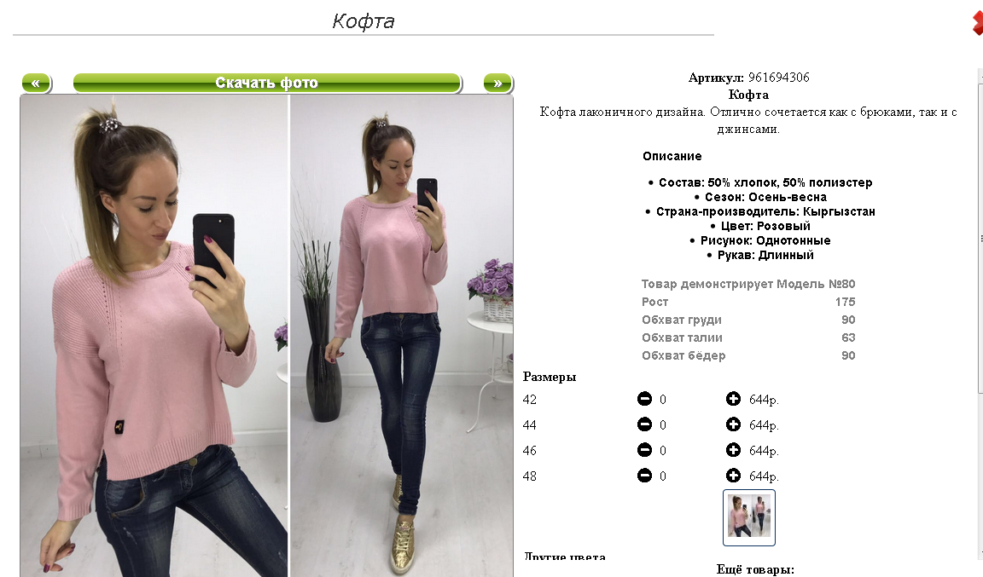This screenshot has height=577, width=983.
Task: Open the pink sweater thumbnail preview
Action: (x=749, y=517)
